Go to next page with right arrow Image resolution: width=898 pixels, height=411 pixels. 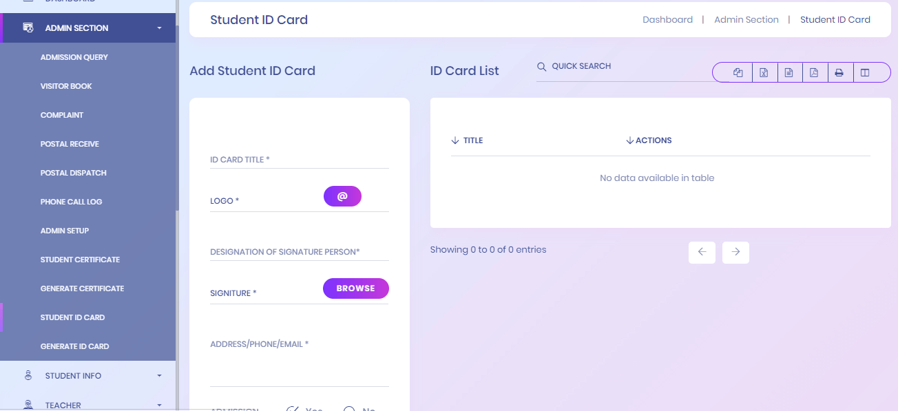pos(735,252)
